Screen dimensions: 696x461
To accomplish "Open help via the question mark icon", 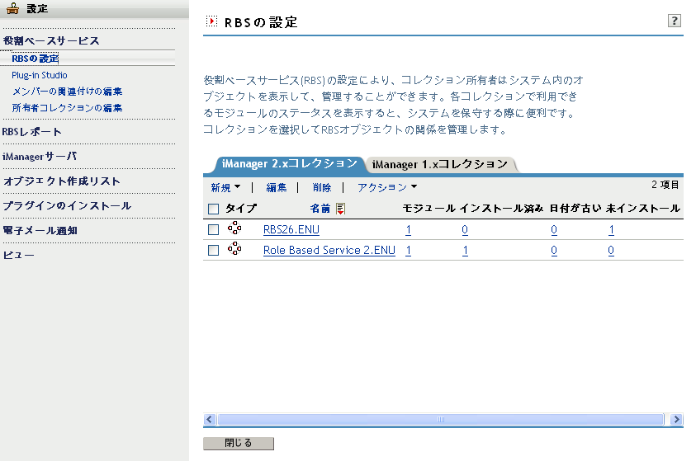I will (675, 21).
